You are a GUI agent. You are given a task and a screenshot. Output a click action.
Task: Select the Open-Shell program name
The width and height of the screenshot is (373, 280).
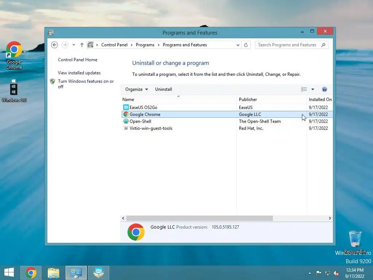140,121
